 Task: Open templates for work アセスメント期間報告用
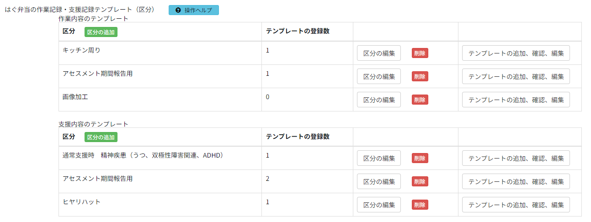(516, 76)
